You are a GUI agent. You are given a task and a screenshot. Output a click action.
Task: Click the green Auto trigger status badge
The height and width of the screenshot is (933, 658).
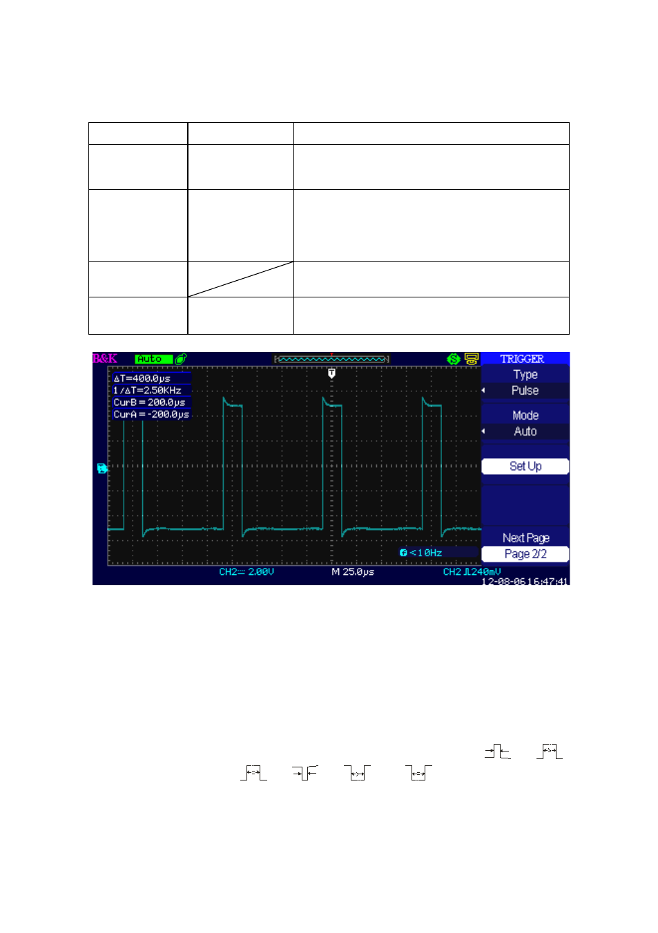tap(153, 359)
